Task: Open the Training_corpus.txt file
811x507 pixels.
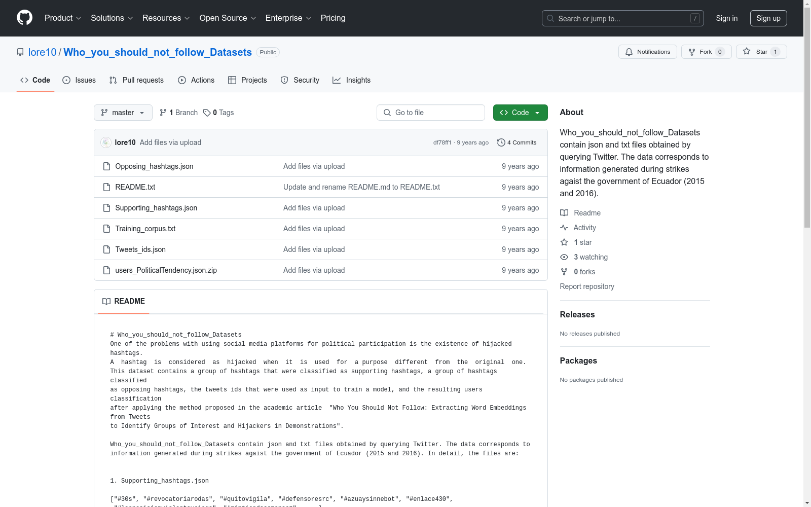Action: coord(145,229)
